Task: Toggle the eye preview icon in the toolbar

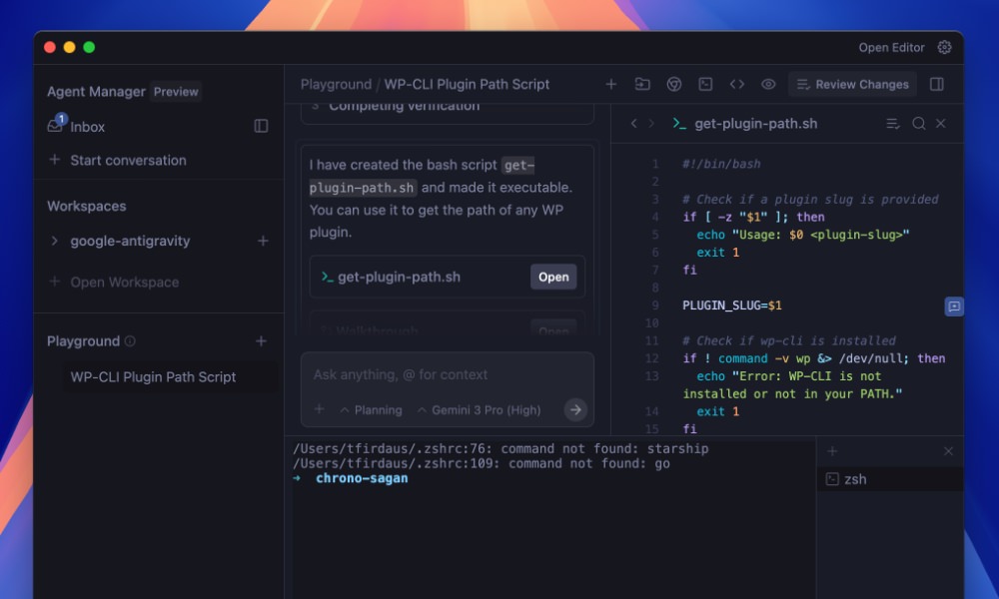Action: click(x=768, y=84)
